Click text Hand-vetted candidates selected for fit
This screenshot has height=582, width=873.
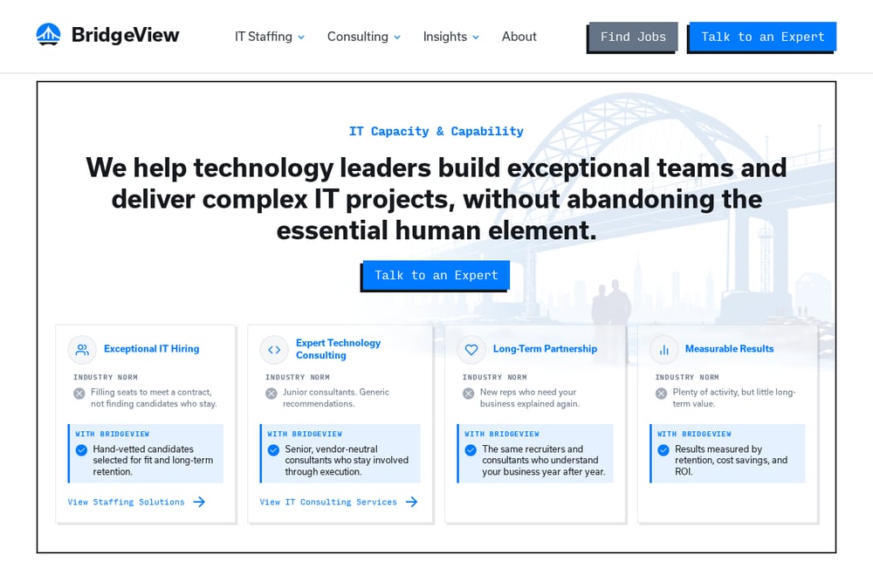tap(153, 460)
